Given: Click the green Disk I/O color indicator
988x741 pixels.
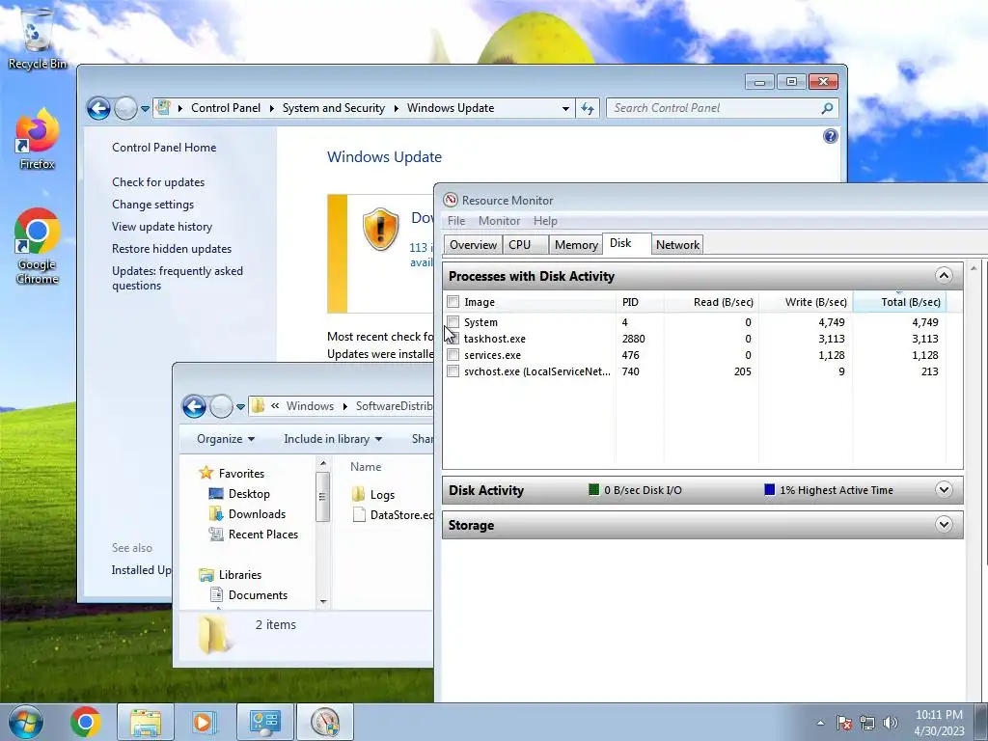Looking at the screenshot, I should coord(593,489).
